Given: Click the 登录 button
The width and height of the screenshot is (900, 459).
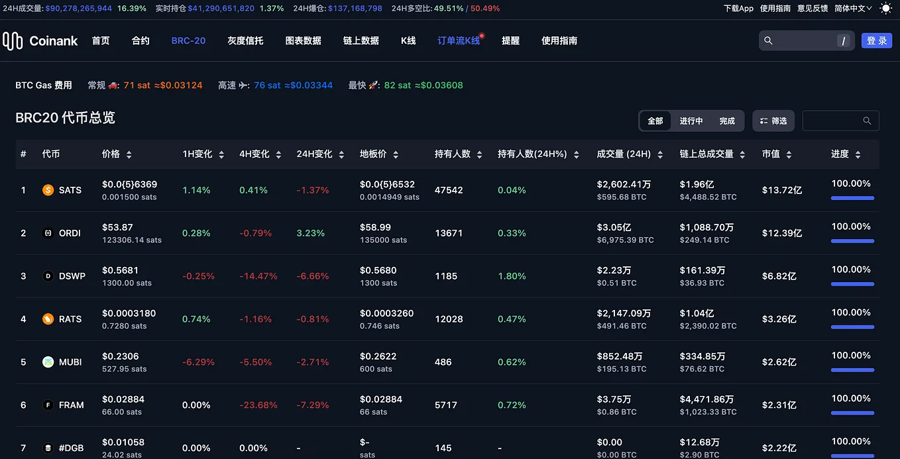Looking at the screenshot, I should (877, 41).
